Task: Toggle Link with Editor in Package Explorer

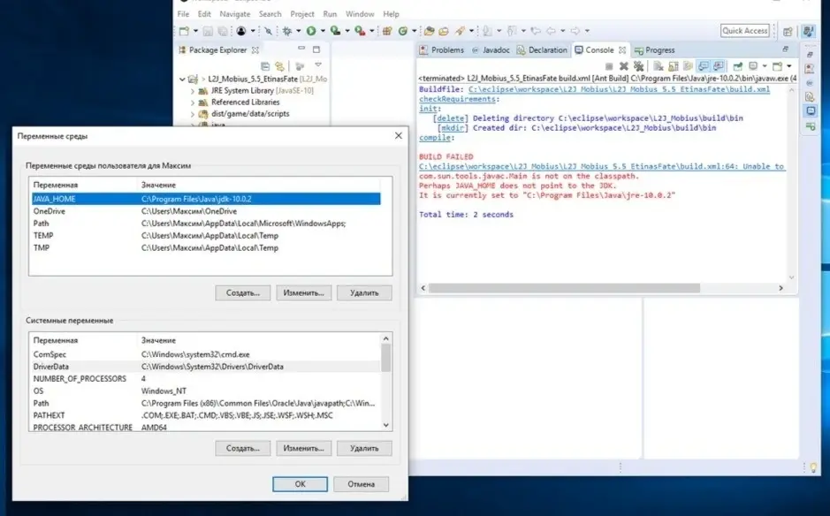Action: tap(279, 66)
